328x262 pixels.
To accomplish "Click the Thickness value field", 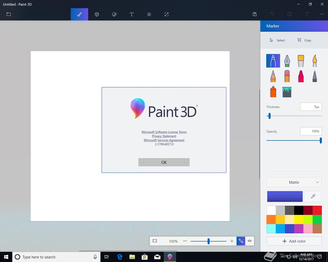I will pos(311,107).
